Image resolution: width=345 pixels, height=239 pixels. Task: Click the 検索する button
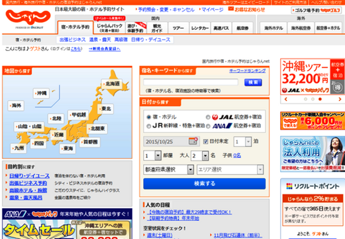point(204,183)
